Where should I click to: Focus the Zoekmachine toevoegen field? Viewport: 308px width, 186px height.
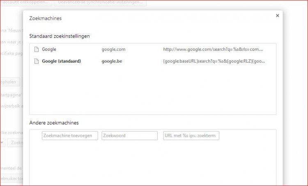coord(70,136)
